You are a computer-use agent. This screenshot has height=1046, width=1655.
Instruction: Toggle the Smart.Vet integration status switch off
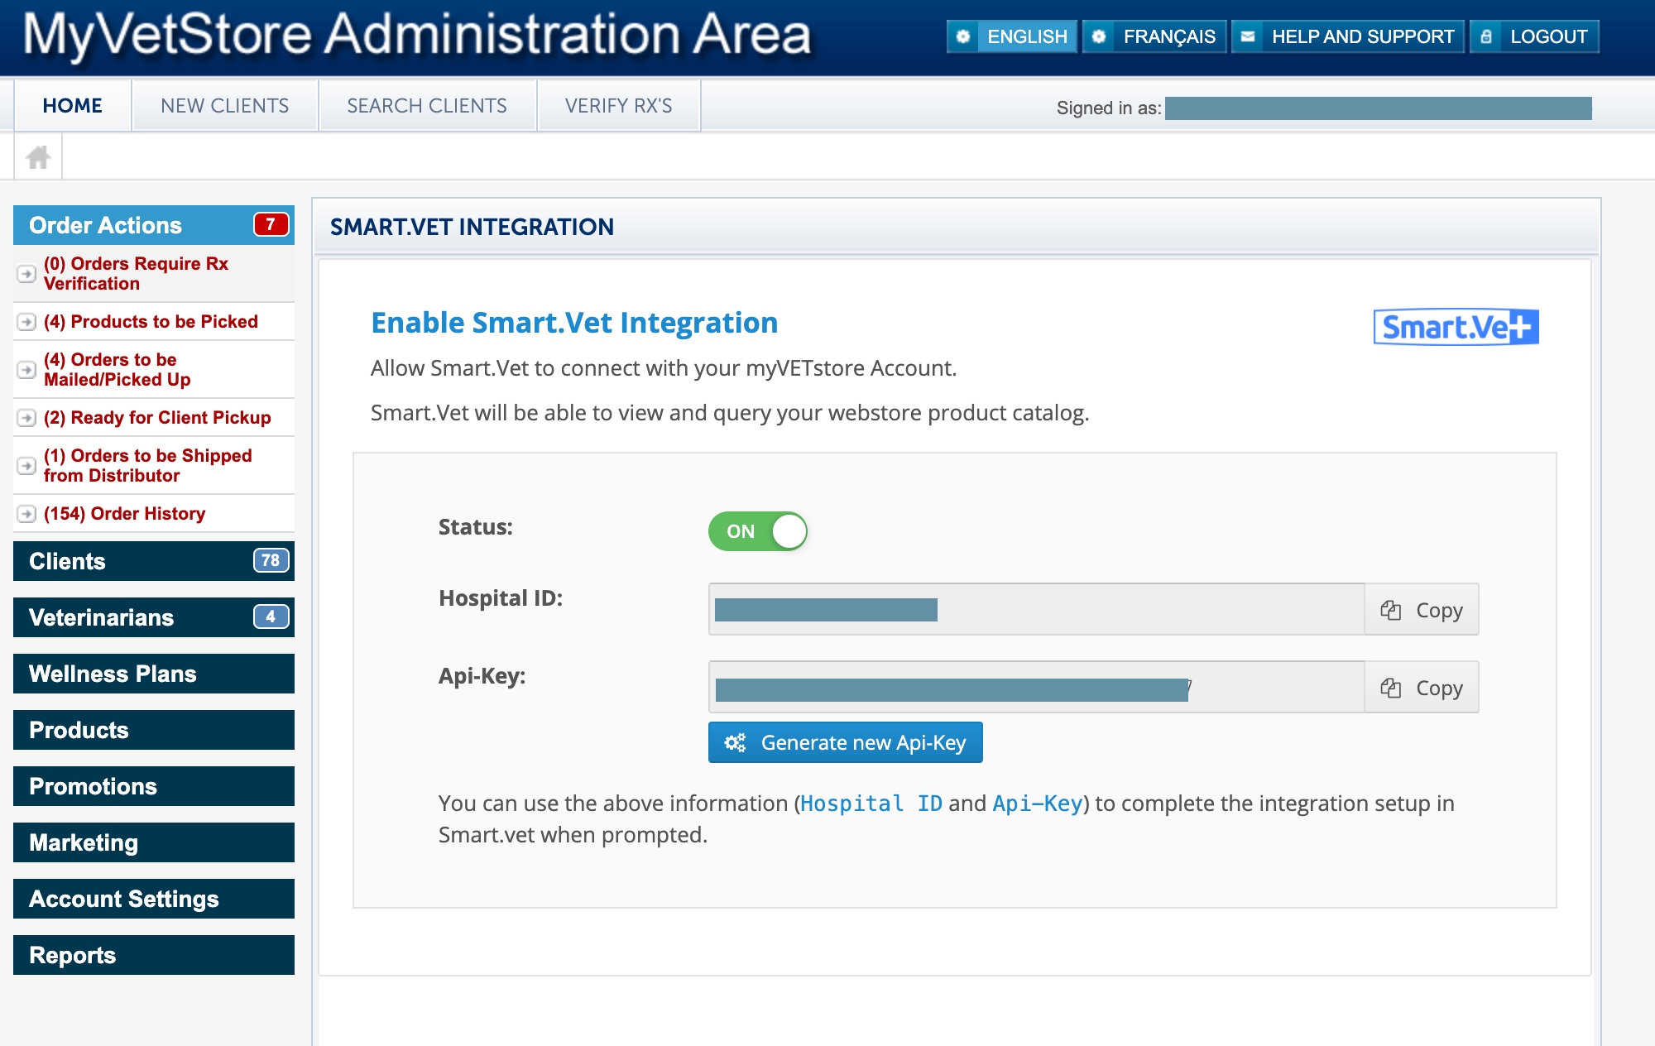click(757, 531)
